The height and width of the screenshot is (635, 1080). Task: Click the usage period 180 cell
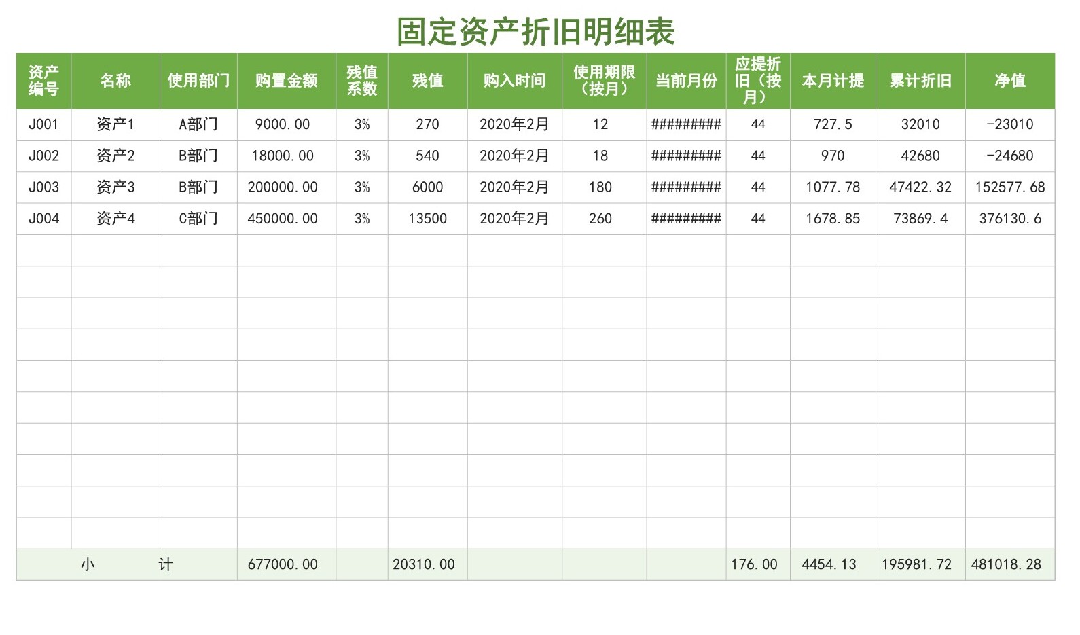600,187
